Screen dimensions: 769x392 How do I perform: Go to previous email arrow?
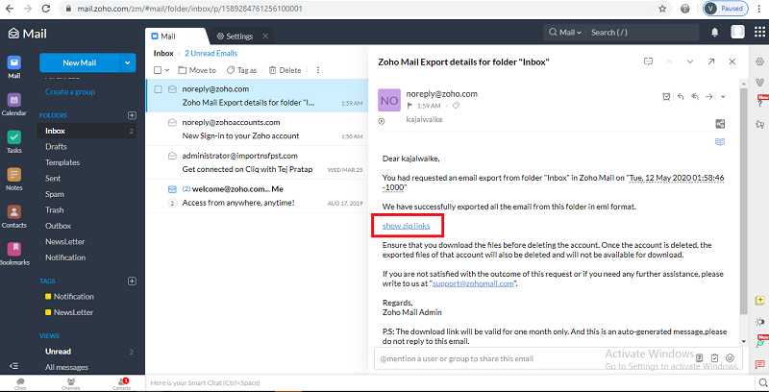pyautogui.click(x=669, y=61)
